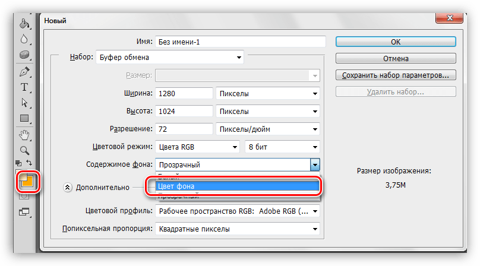Screen dimensions: 480x266
Task: Select the Zoom magnifier tool
Action: [24, 150]
